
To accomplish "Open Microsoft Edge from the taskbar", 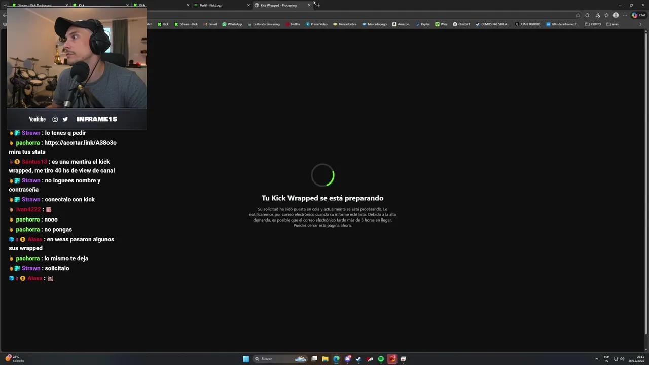I will pos(336,359).
